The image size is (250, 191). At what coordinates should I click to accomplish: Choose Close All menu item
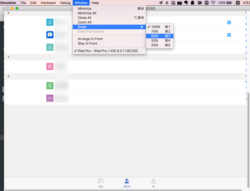click(x=109, y=17)
